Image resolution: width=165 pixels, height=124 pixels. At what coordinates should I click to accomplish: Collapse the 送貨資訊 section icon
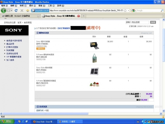pyautogui.click(x=37, y=107)
